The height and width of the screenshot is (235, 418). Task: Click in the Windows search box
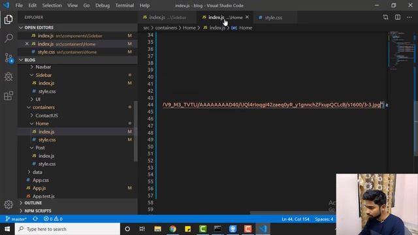(67, 229)
